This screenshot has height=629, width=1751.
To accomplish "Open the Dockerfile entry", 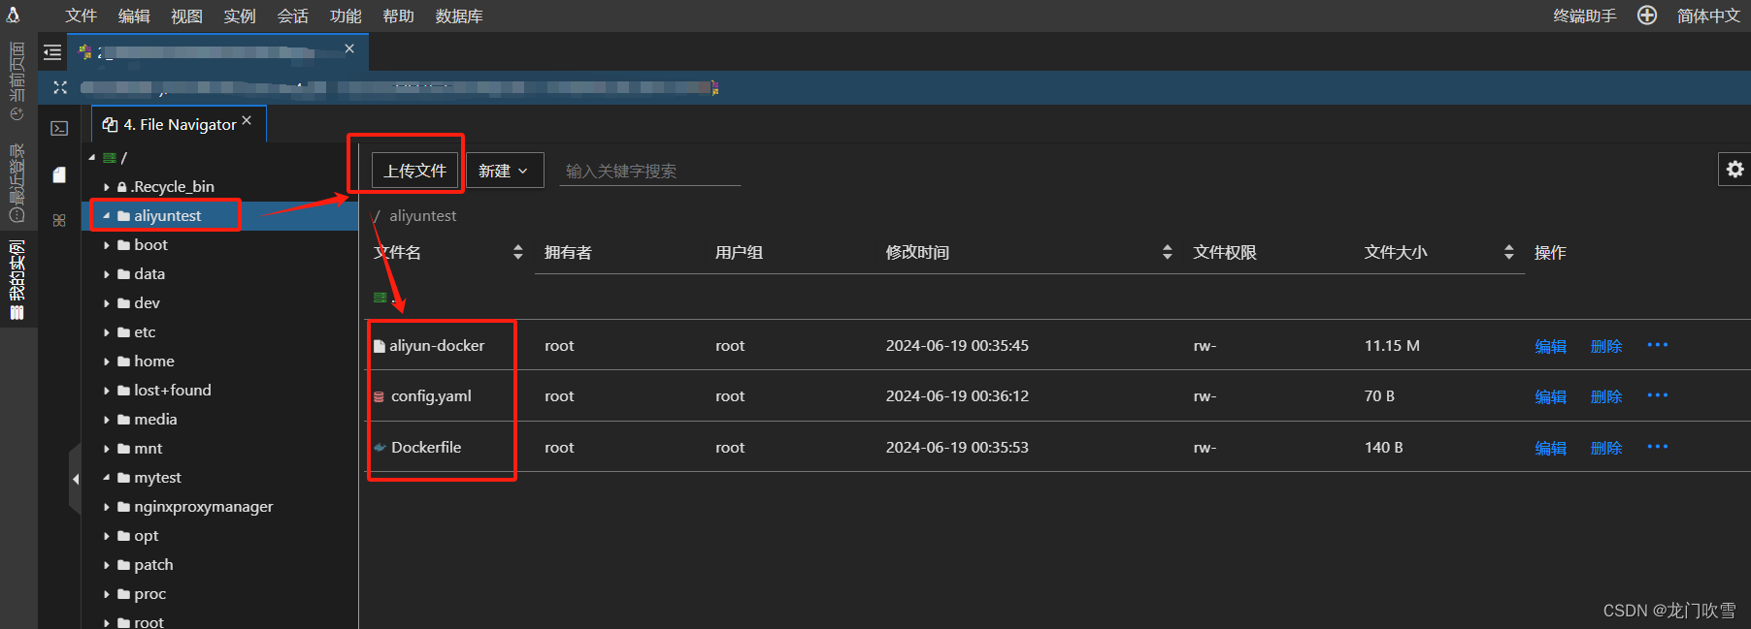I will [x=426, y=447].
